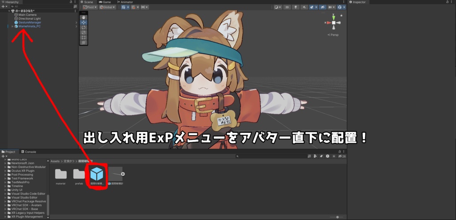Viewport: 456px width, 220px height.
Task: Select the Rect transform tool
Action: 84,37
